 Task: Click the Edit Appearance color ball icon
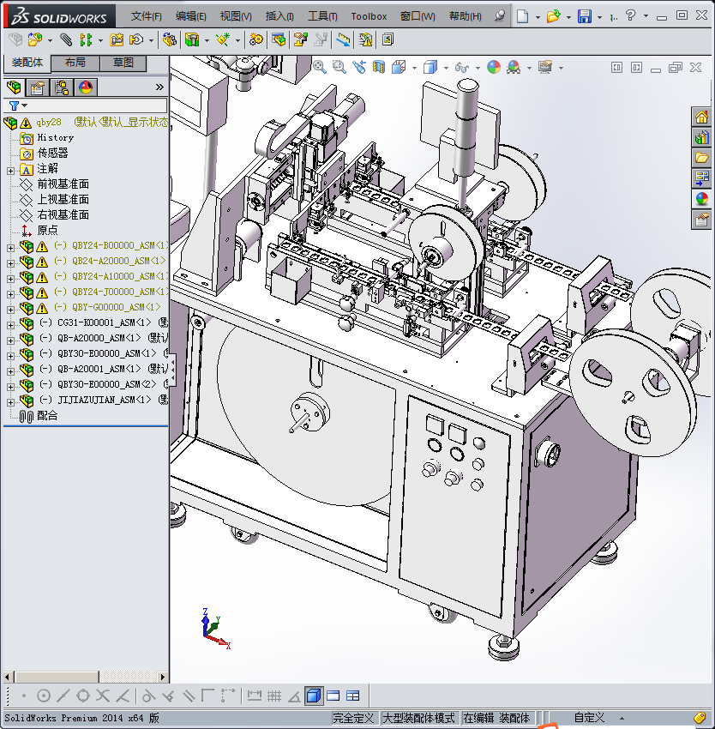pos(493,67)
